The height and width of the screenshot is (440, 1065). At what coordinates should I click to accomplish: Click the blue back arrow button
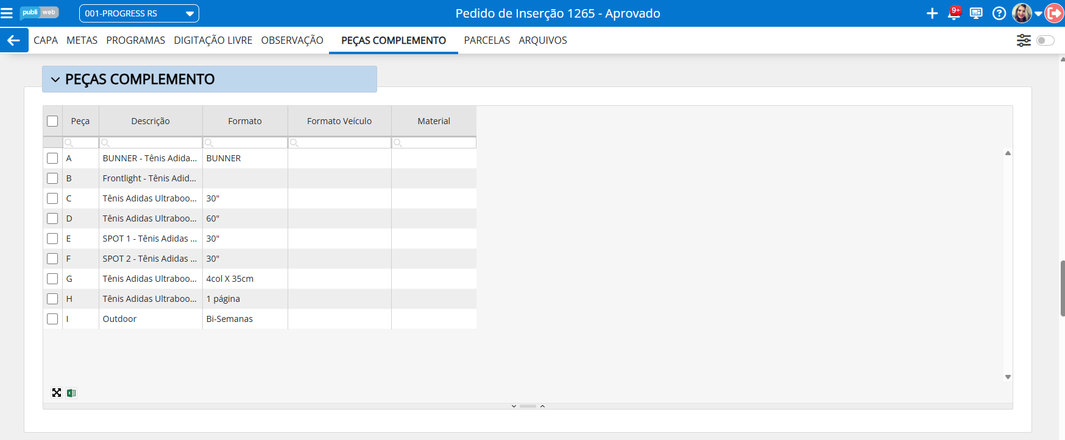[x=14, y=40]
